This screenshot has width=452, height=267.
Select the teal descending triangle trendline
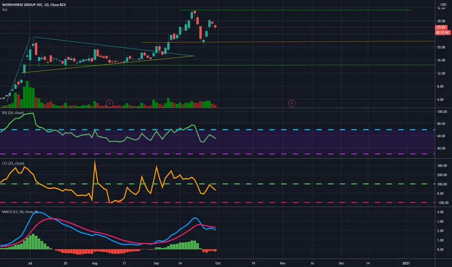114,47
